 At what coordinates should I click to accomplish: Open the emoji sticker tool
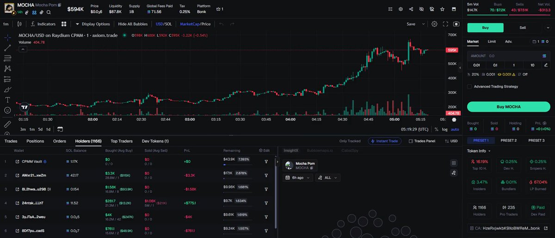pyautogui.click(x=7, y=110)
